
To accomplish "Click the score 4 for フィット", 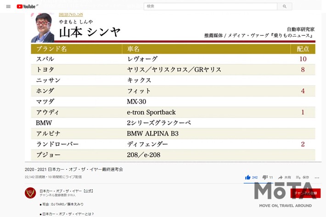I will (x=303, y=91).
